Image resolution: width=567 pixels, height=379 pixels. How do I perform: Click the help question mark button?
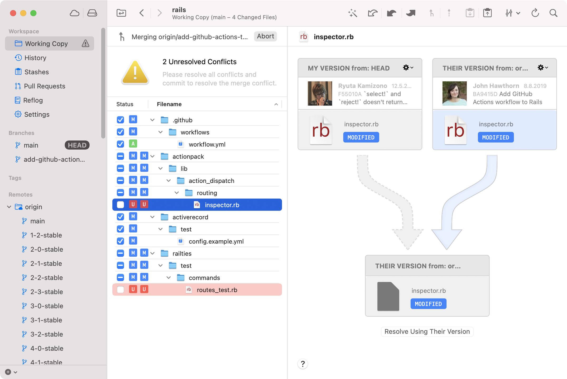tap(302, 364)
